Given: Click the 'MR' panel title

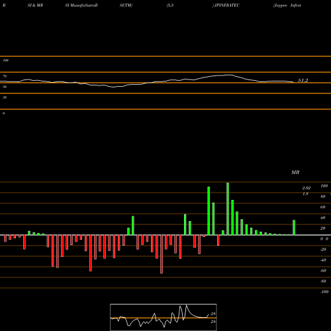Looking at the screenshot, I should point(295,172).
